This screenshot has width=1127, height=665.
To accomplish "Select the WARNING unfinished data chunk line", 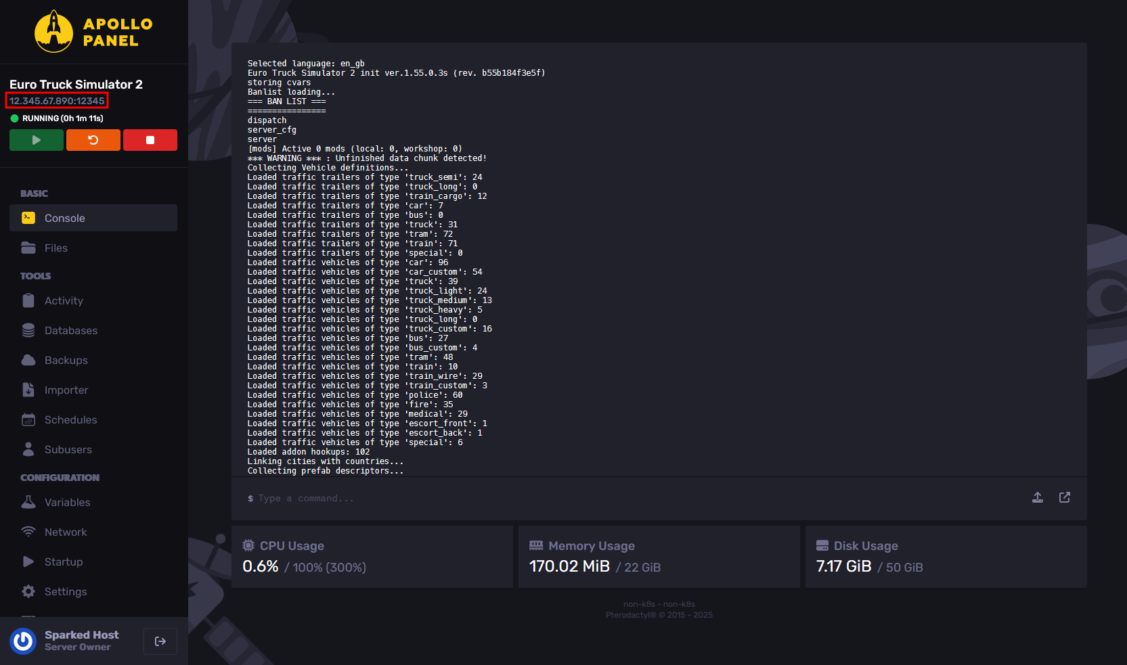I will coord(367,158).
